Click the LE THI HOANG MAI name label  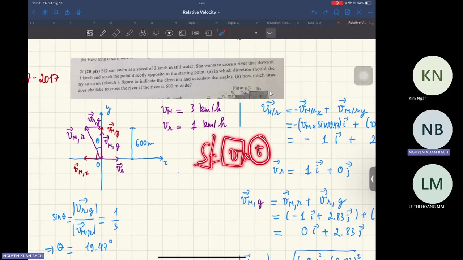(426, 207)
